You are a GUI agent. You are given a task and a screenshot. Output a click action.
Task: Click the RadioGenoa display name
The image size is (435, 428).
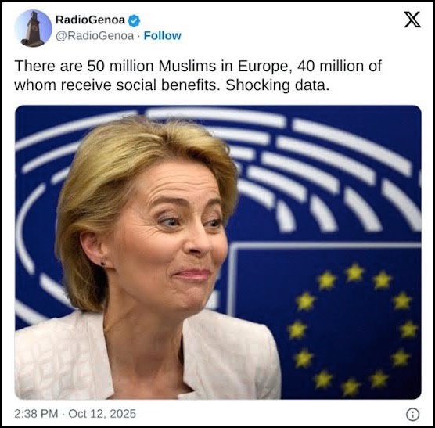(x=90, y=20)
